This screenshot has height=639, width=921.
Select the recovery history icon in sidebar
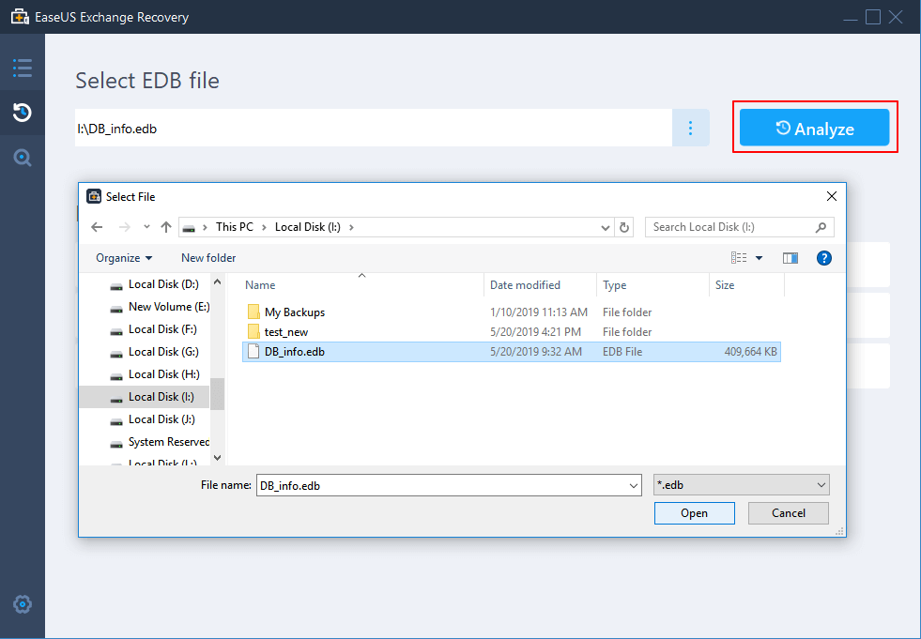[x=23, y=113]
